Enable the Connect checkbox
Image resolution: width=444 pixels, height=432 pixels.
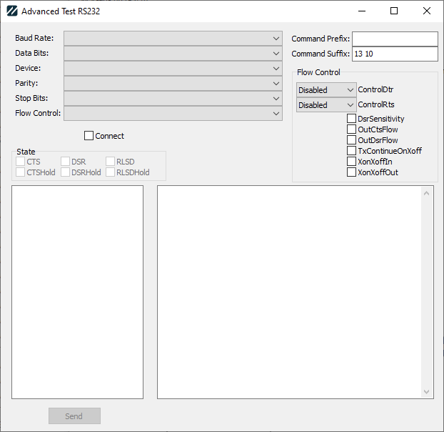click(89, 136)
